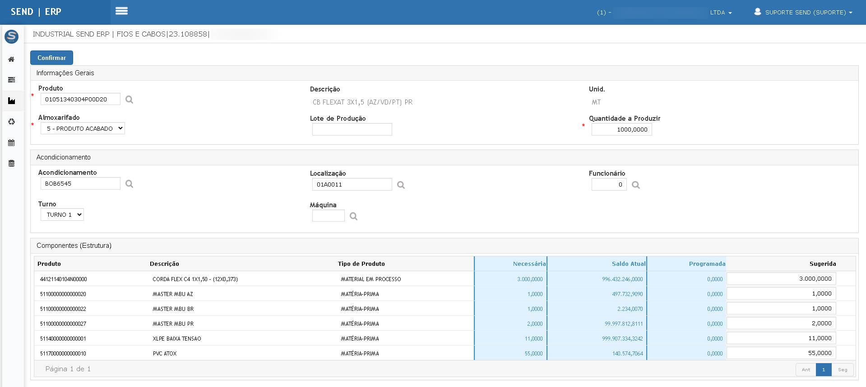
Task: Expand the SUPORTE SEND user menu
Action: 803,12
